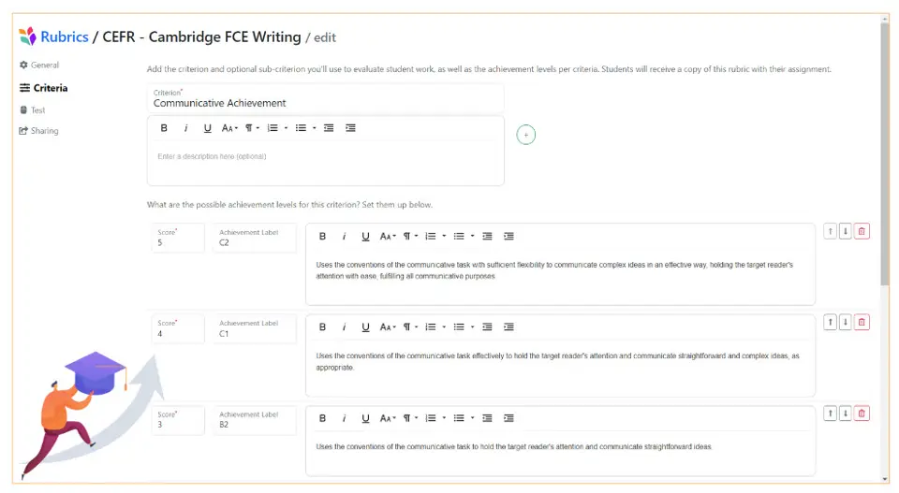Image resolution: width=899 pixels, height=493 pixels.
Task: Move the C1 level up
Action: tap(830, 322)
